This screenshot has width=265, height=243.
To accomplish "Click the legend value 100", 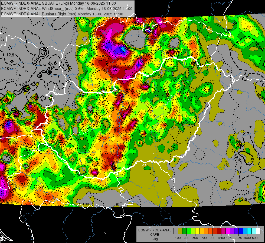I will click(178, 238).
